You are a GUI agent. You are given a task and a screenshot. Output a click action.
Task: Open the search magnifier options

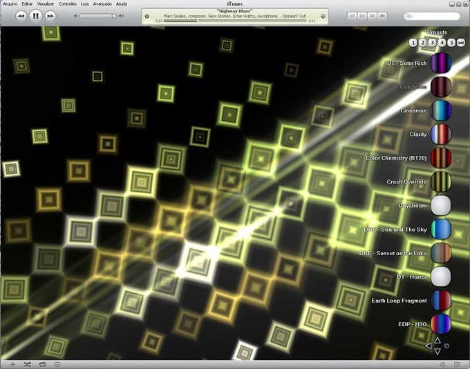[x=408, y=16]
